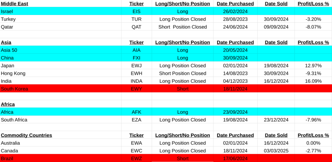This screenshot has height=162, width=332.
Task: Click the red Brazil name cell
Action: click(8, 158)
